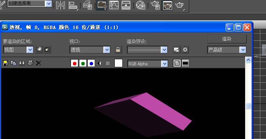Image resolution: width=266 pixels, height=139 pixels.
Task: Open the RGB Alpha channel dropdown
Action: click(x=147, y=64)
